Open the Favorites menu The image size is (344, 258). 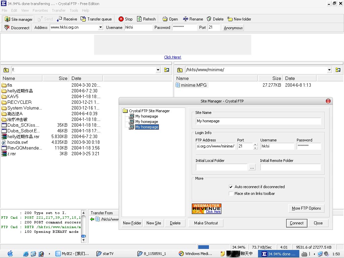click(40, 10)
